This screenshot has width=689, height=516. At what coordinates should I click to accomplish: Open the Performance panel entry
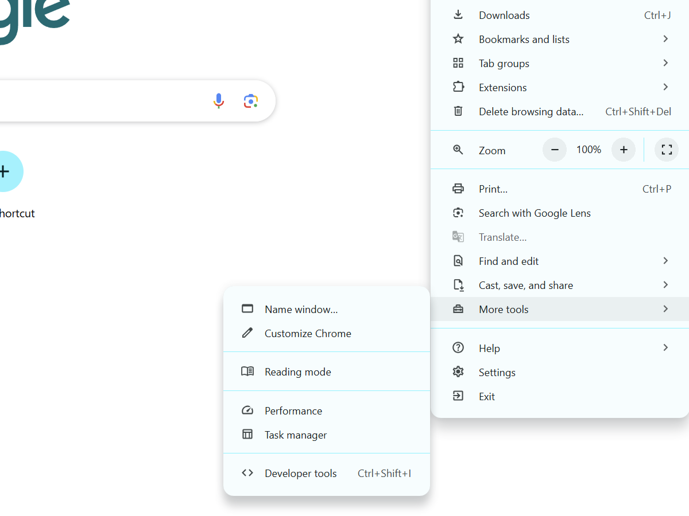tap(327, 411)
